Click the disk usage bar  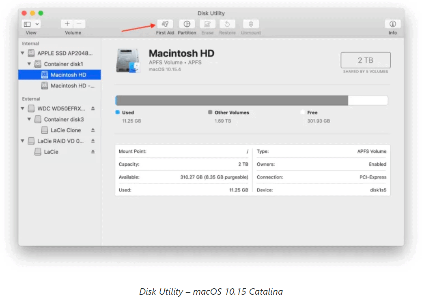click(252, 100)
